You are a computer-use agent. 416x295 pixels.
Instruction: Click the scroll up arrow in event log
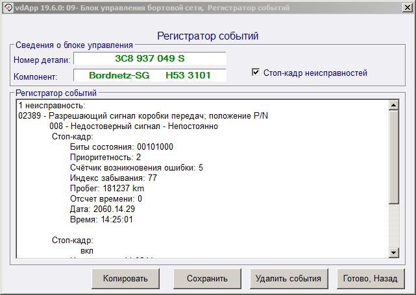click(x=393, y=105)
